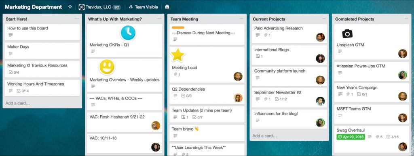The height and width of the screenshot is (156, 414).
Task: Click the Travidux, LLC team logo icon
Action: tap(82, 7)
